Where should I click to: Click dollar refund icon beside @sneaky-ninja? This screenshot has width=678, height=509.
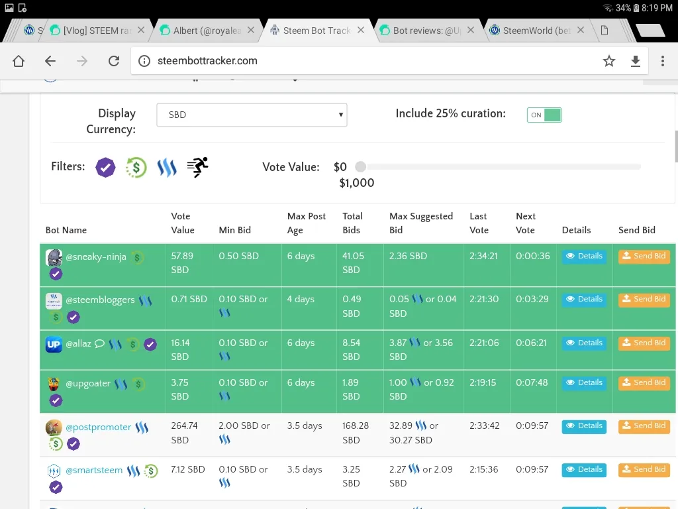(137, 258)
